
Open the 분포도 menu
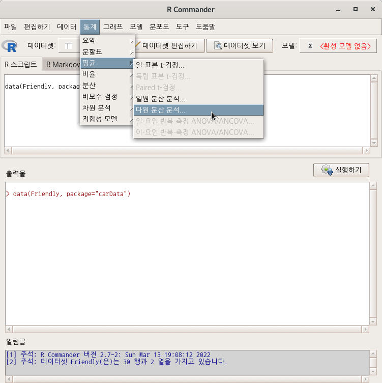coord(159,26)
